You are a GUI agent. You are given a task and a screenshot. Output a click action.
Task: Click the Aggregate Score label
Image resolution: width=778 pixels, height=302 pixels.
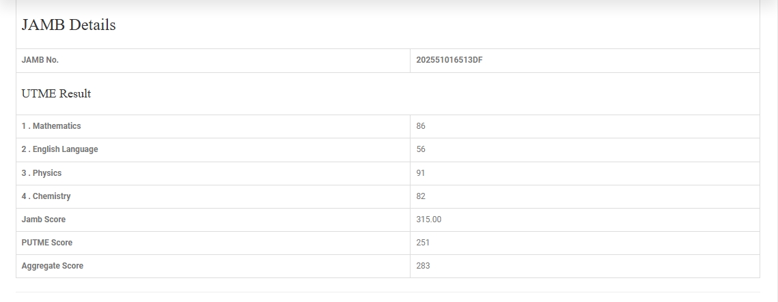(x=53, y=266)
